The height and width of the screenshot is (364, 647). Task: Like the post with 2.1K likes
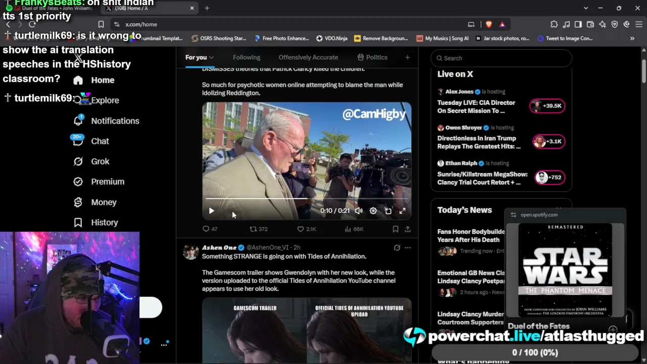[x=306, y=229]
